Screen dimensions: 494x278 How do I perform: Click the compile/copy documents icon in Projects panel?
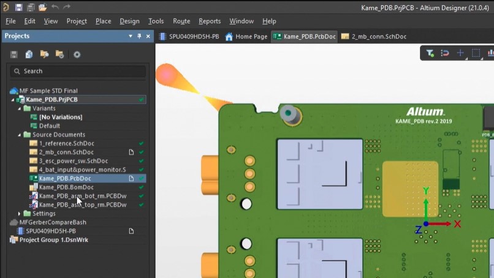click(x=29, y=54)
